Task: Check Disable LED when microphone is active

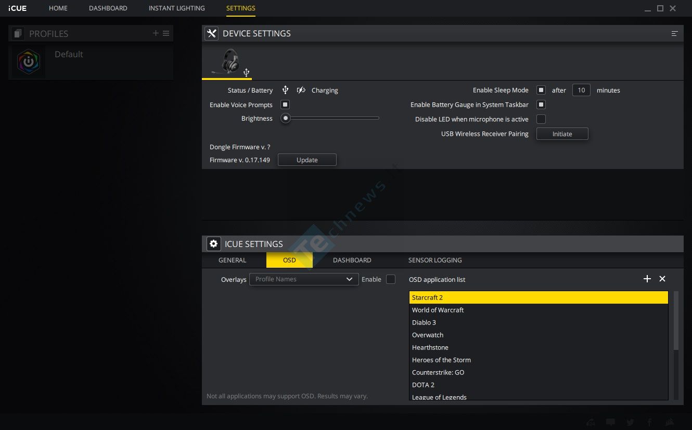Action: 541,119
